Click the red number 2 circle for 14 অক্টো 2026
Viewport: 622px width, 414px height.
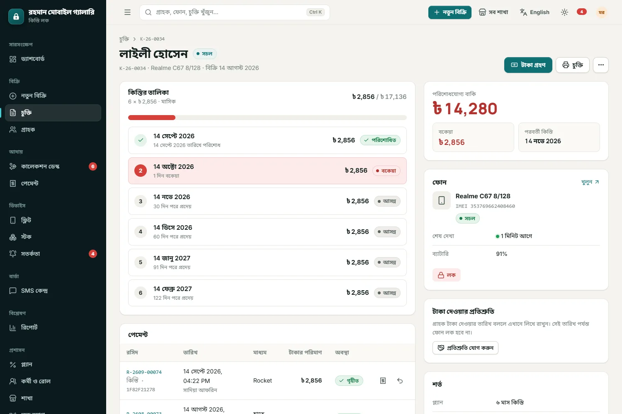click(x=141, y=171)
